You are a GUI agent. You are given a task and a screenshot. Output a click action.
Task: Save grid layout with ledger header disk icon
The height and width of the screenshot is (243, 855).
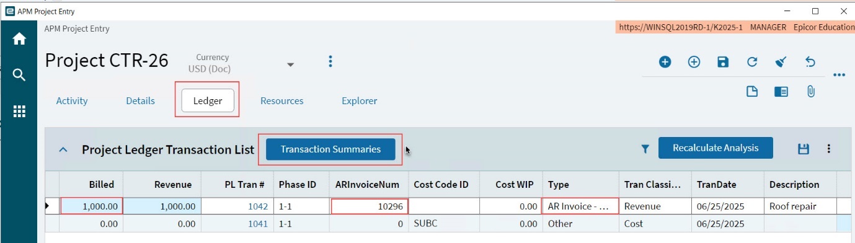tap(803, 149)
